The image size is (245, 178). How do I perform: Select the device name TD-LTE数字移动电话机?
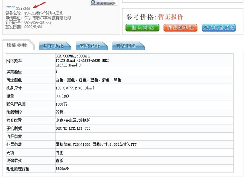[44, 14]
